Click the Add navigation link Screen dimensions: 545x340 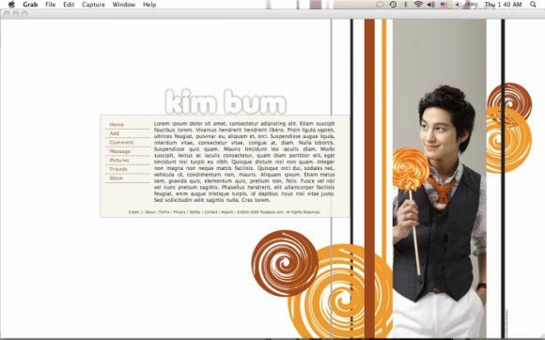coord(115,133)
